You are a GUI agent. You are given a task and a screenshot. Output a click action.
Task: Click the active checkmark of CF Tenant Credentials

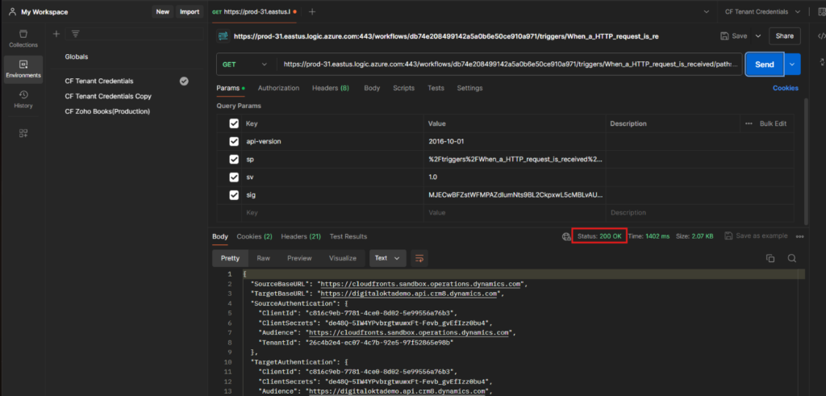tap(184, 81)
